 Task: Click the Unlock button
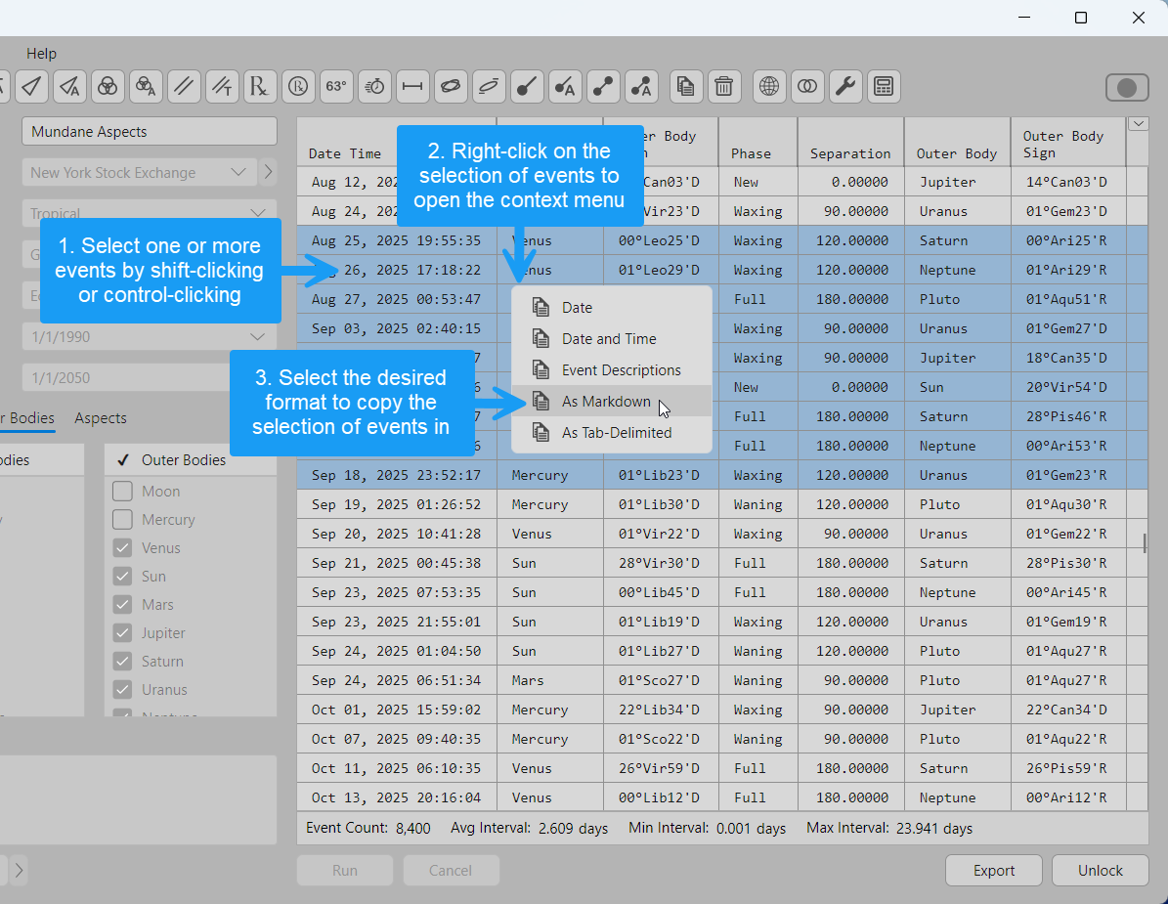[1101, 870]
